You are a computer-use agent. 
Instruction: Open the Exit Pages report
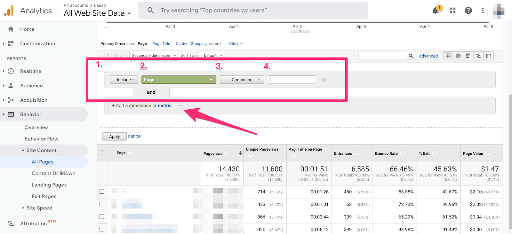pyautogui.click(x=44, y=196)
